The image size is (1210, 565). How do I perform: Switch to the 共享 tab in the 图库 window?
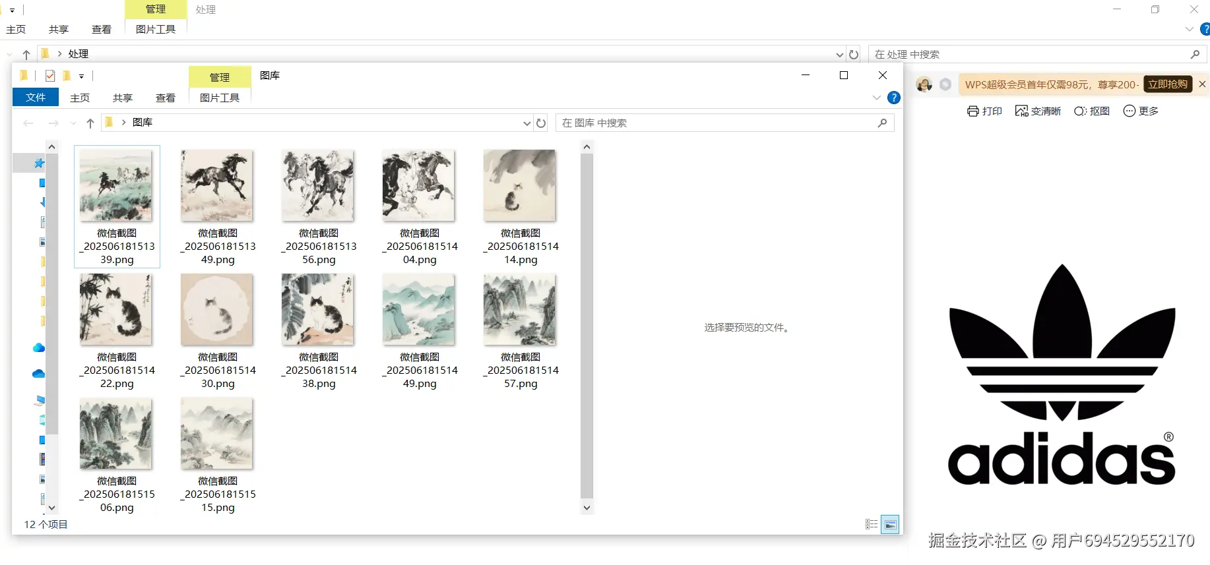[x=123, y=98]
